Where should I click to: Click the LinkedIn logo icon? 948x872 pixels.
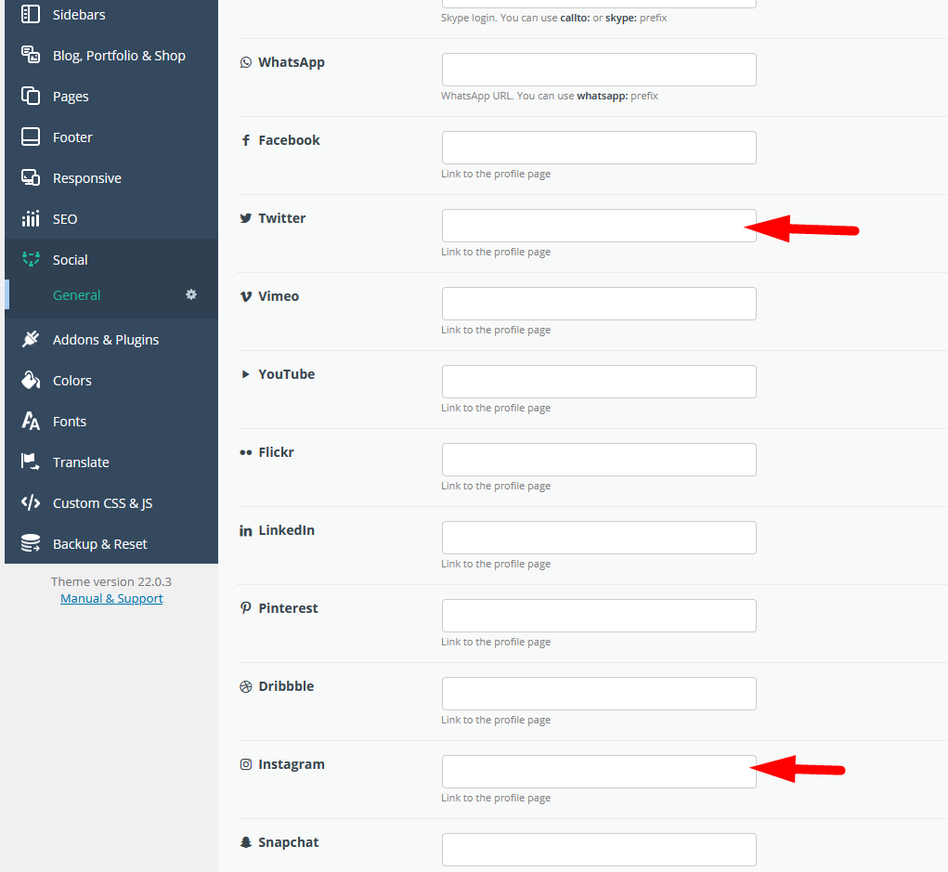point(245,531)
